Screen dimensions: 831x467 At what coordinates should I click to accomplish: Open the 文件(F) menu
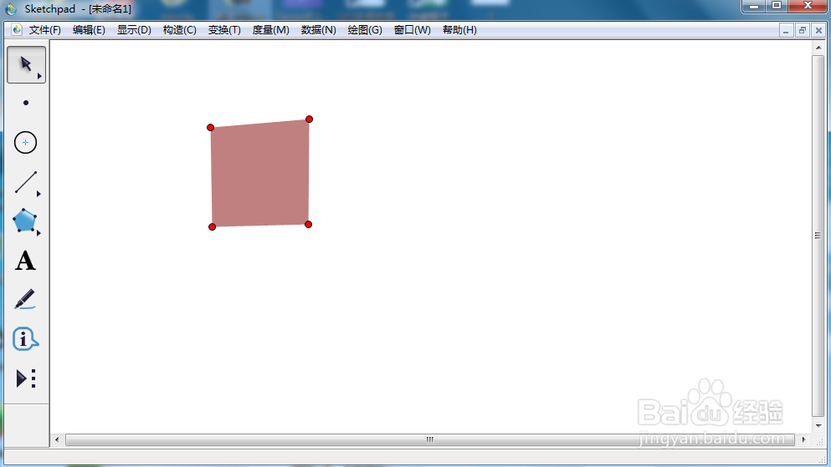click(x=45, y=30)
